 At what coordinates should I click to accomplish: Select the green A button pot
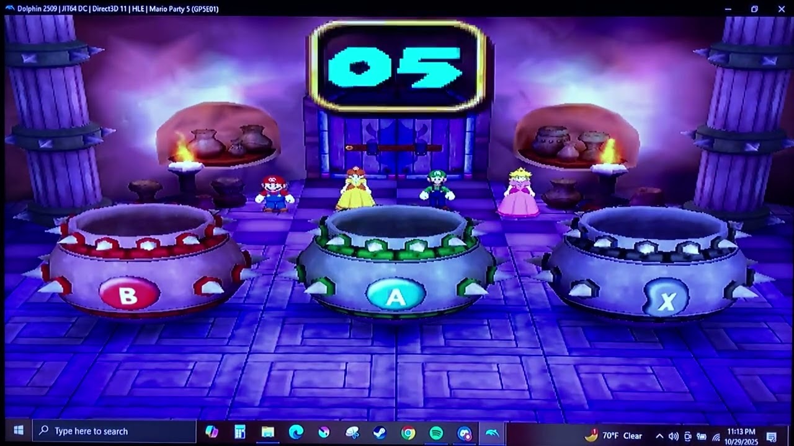(395, 263)
